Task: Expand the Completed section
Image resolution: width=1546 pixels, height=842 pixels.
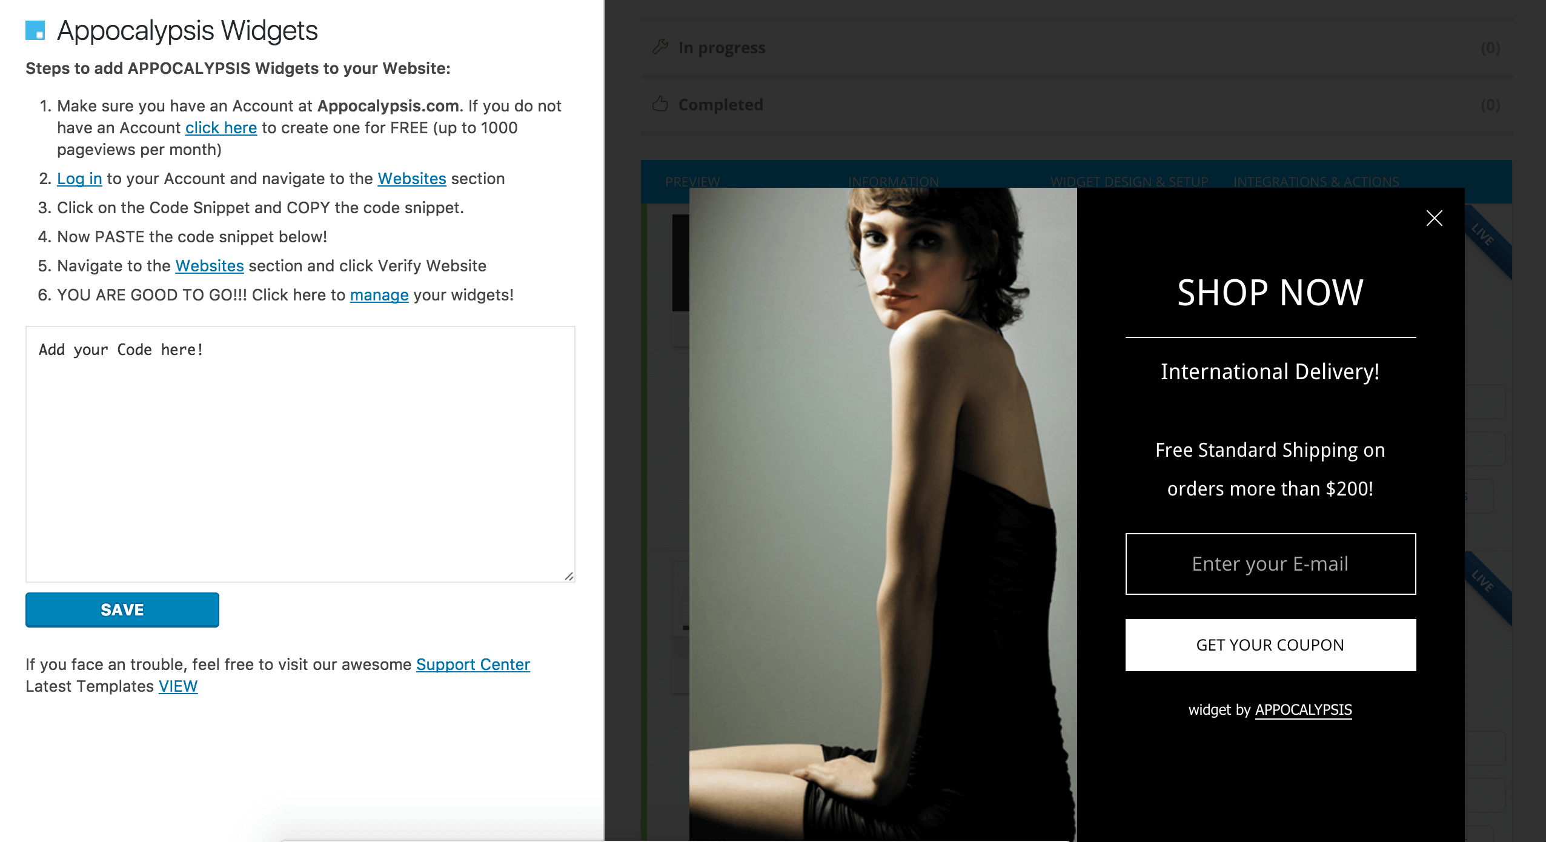Action: pos(1077,105)
